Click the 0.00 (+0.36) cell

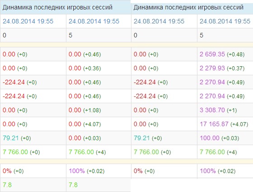[x=98, y=68]
